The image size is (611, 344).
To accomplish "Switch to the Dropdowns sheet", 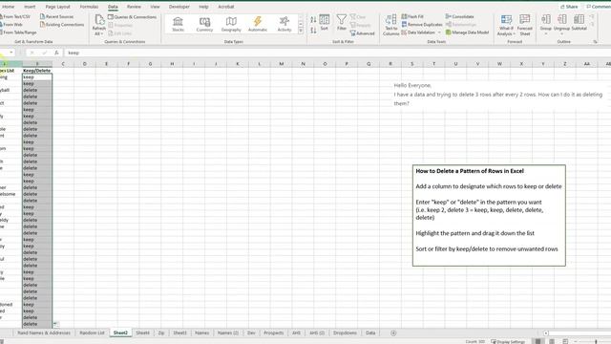I will [345, 333].
